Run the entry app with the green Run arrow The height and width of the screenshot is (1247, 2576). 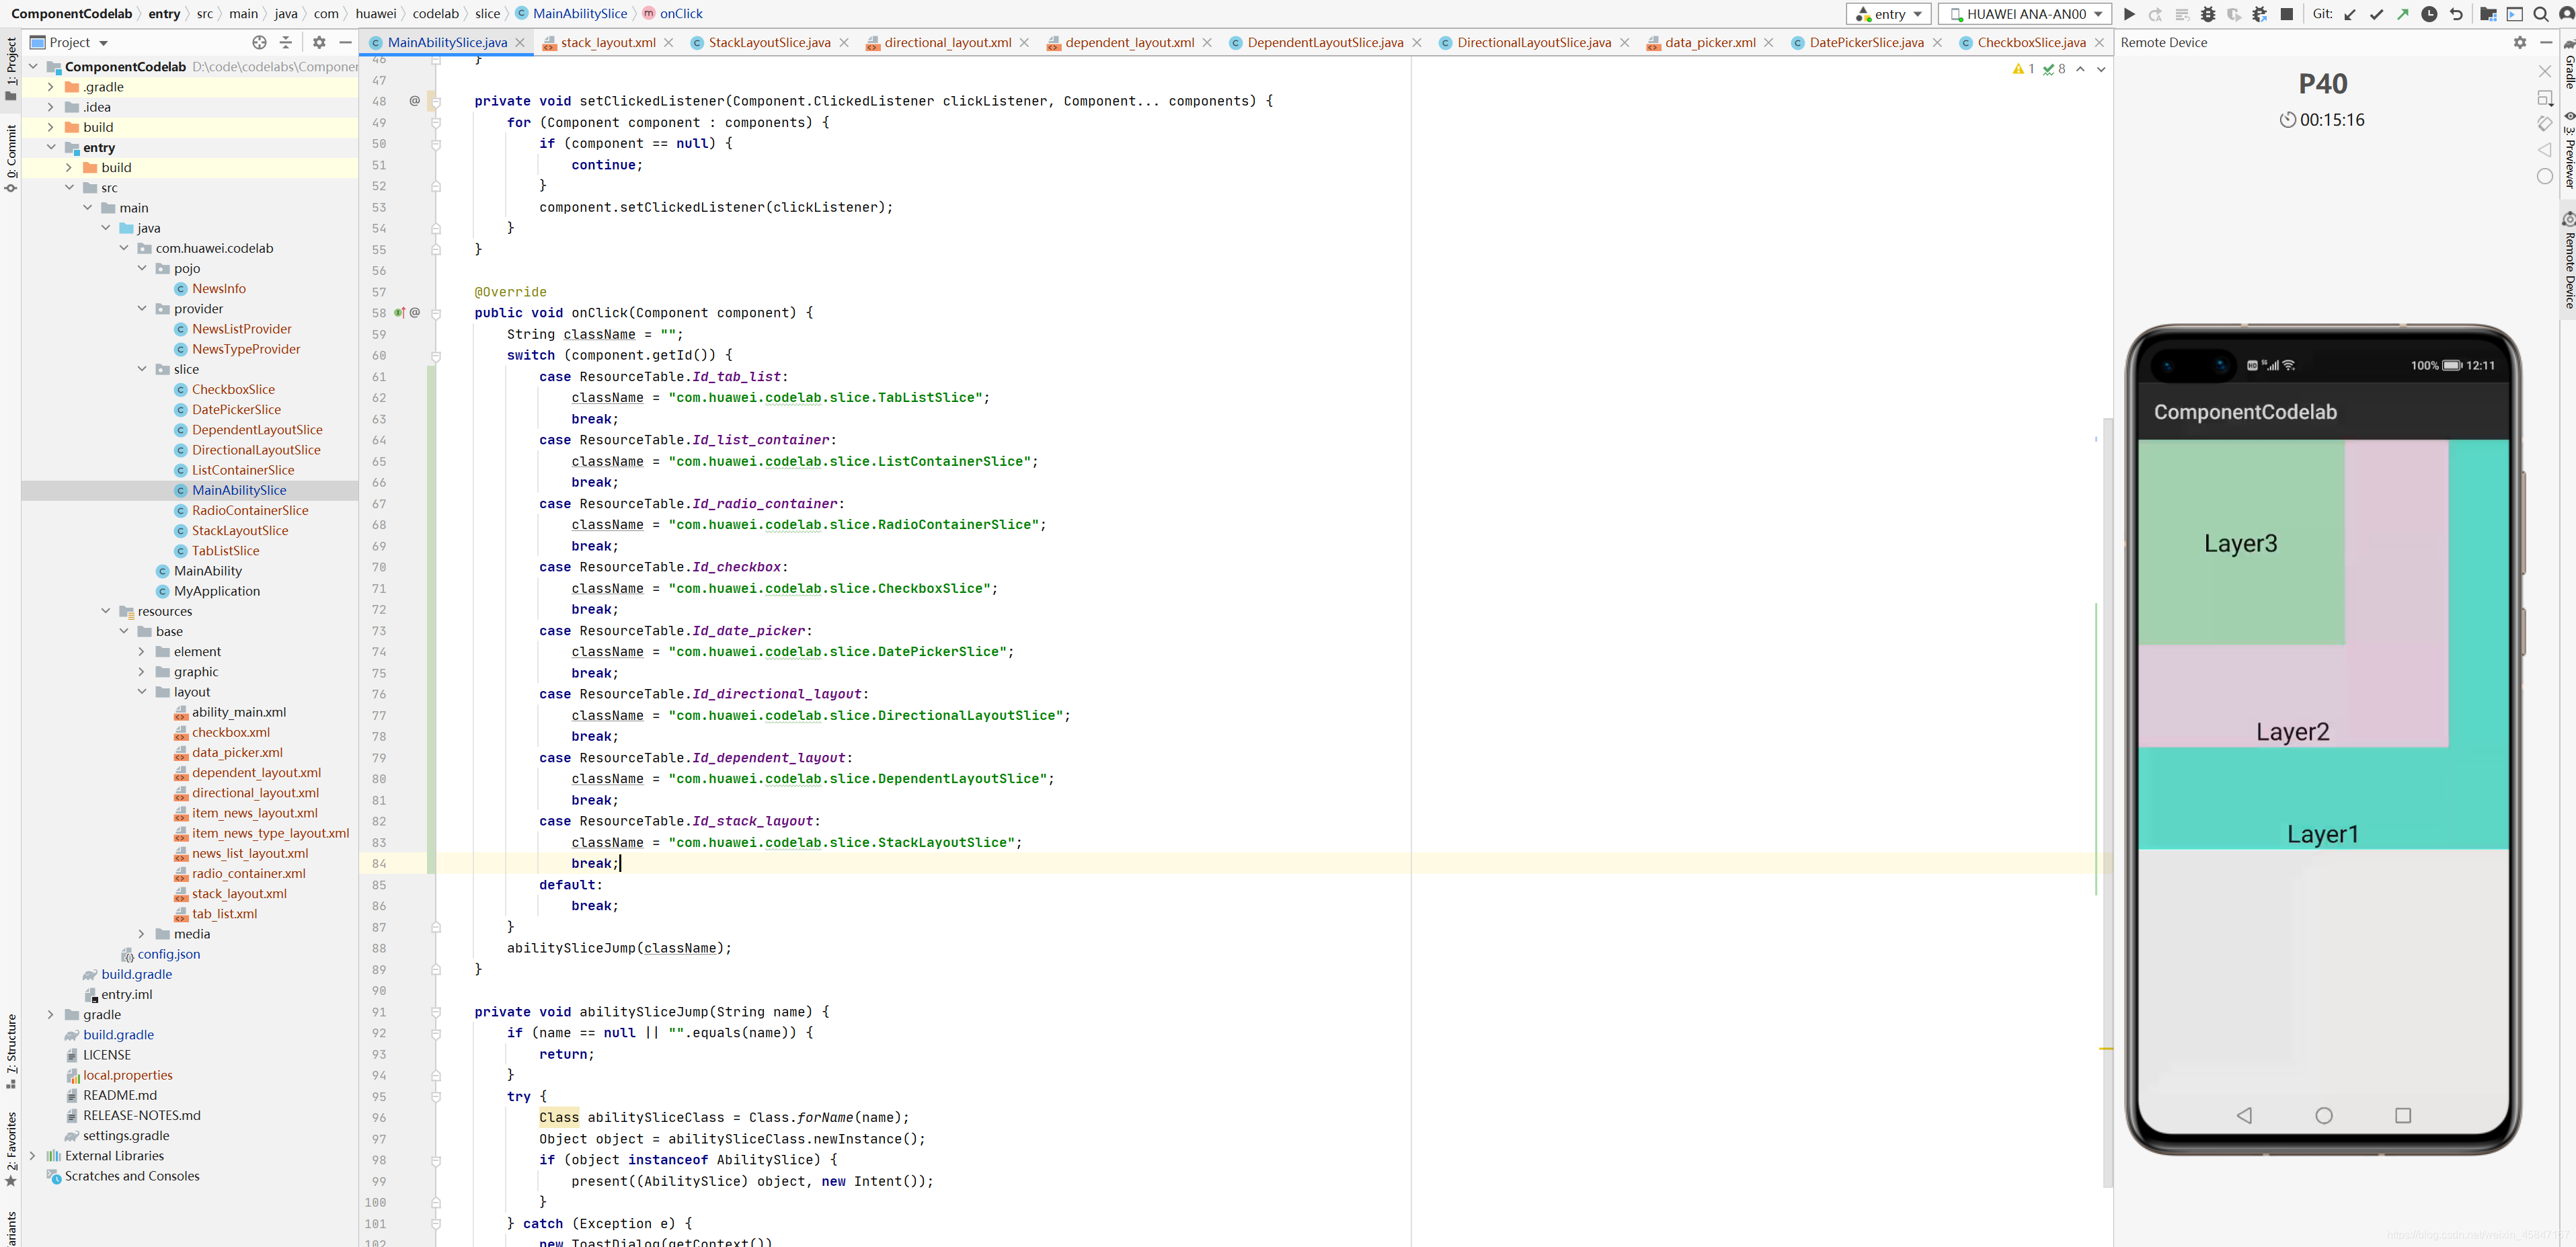tap(2129, 14)
